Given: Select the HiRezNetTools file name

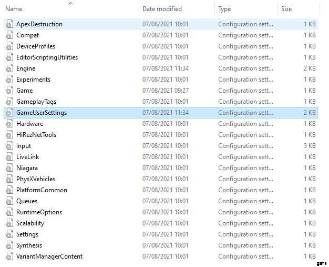Looking at the screenshot, I should coord(36,135).
